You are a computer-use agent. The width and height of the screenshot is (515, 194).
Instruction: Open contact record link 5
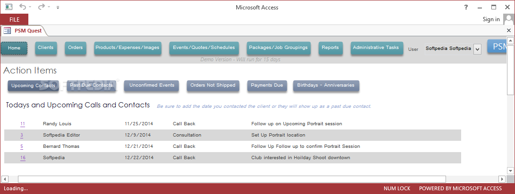22,146
